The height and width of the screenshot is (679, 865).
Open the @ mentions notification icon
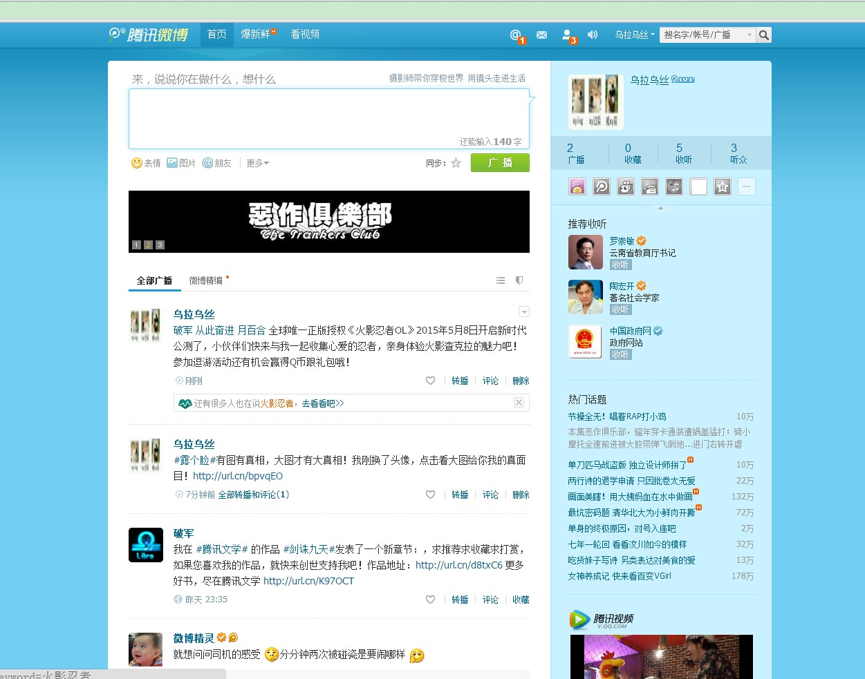(x=516, y=35)
